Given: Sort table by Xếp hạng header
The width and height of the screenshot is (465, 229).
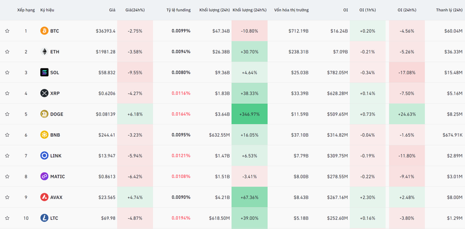Looking at the screenshot, I should click(x=26, y=10).
